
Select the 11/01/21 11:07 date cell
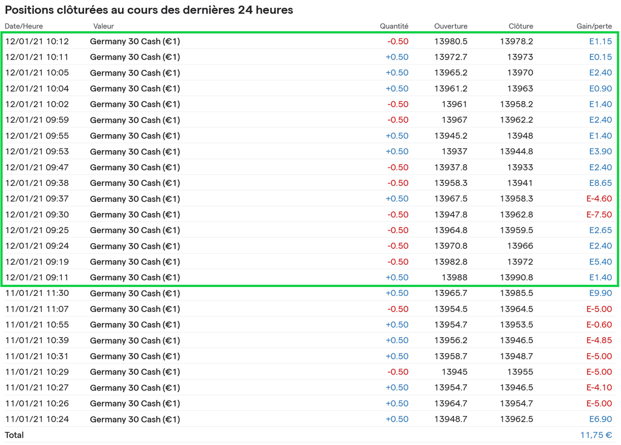click(37, 309)
